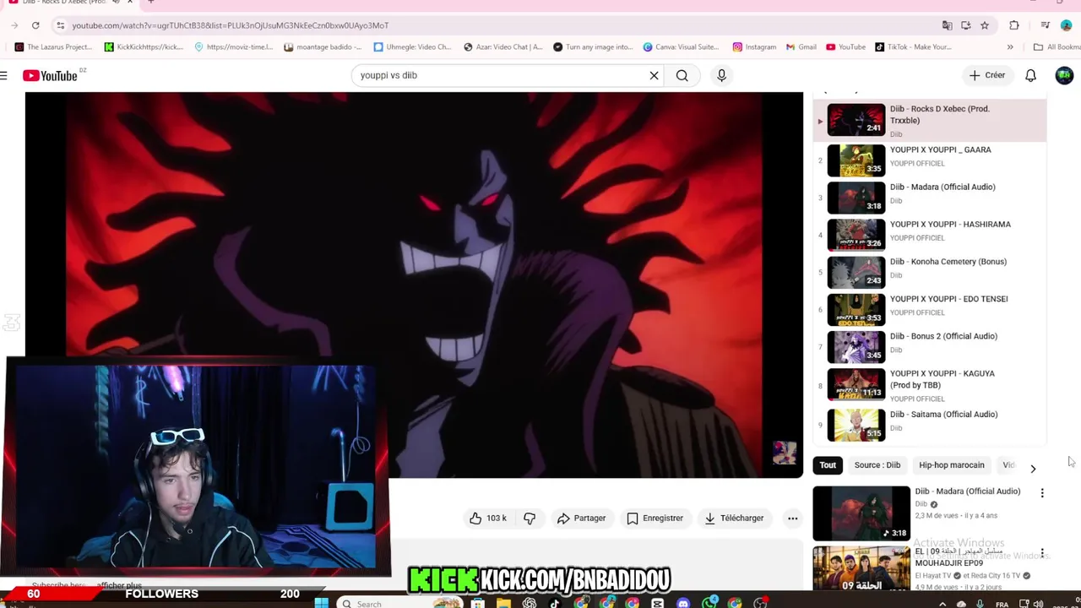Select the Source : Diib filter chip
This screenshot has height=608, width=1081.
[877, 465]
